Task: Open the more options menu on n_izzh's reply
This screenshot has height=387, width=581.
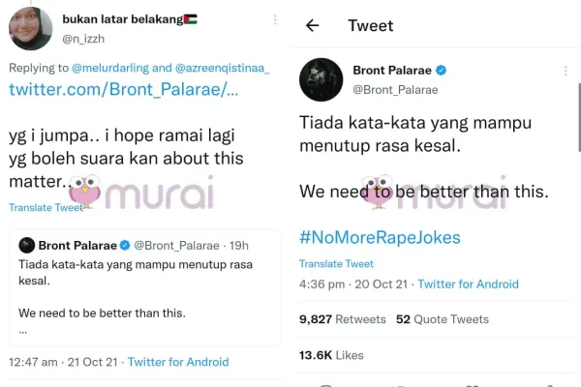Action: (x=275, y=20)
